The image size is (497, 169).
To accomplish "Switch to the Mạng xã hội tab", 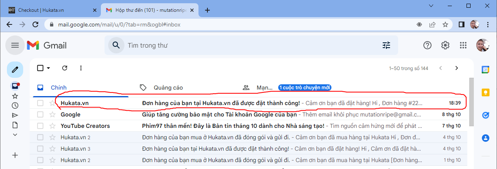I will [x=287, y=88].
